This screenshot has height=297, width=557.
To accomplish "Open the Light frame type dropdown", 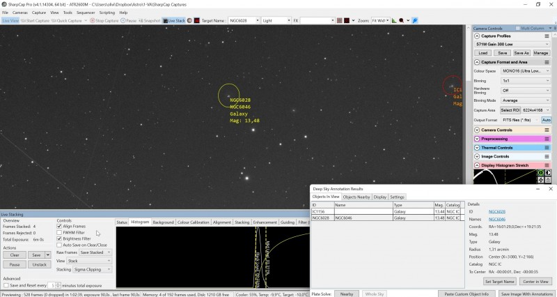I will point(288,21).
